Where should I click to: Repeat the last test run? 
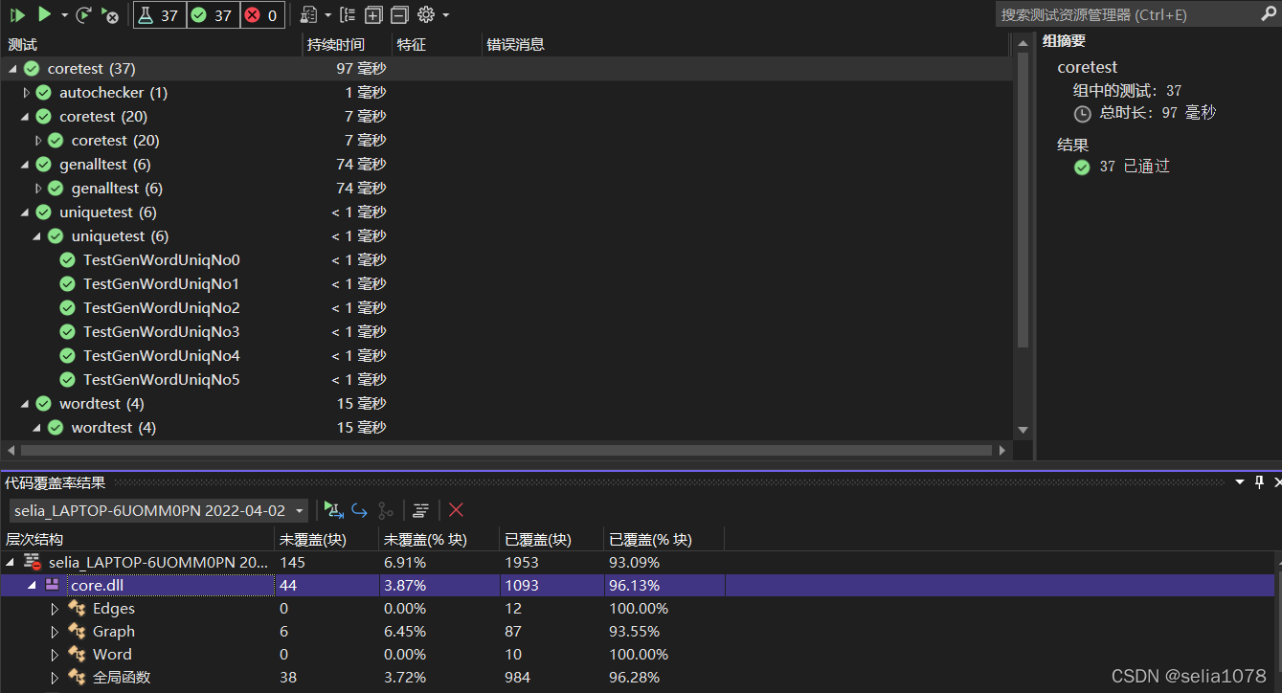84,14
